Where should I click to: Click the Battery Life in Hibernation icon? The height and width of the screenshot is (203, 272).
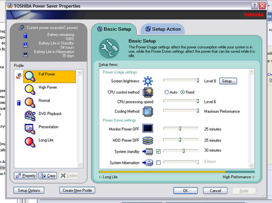(25, 55)
